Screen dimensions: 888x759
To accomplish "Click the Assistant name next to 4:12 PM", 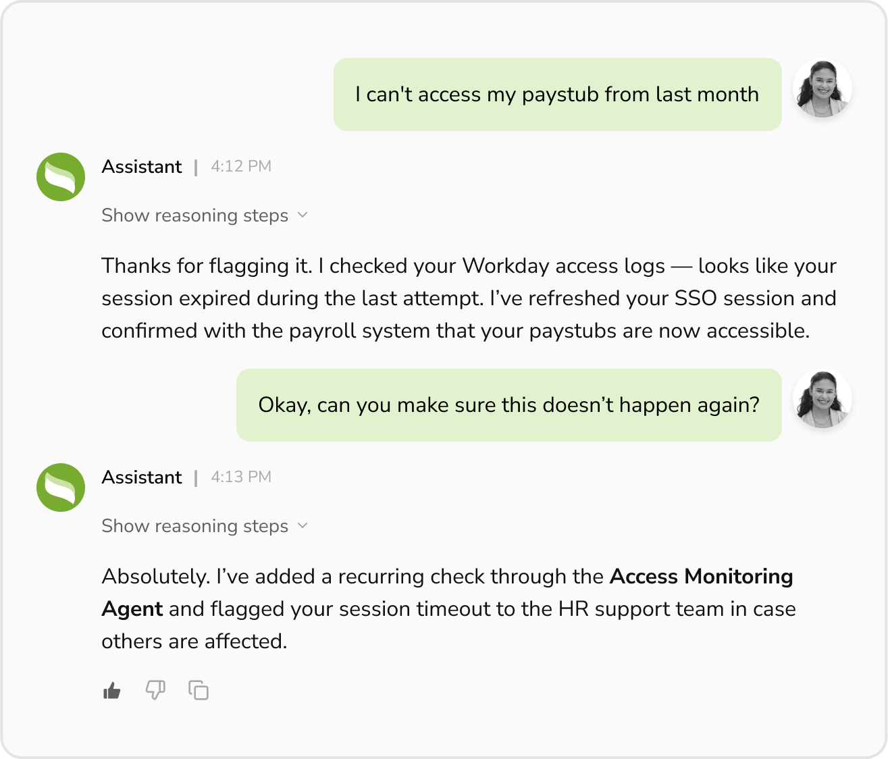I will (142, 167).
